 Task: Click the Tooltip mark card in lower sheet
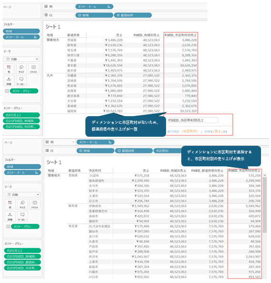(x=22, y=217)
